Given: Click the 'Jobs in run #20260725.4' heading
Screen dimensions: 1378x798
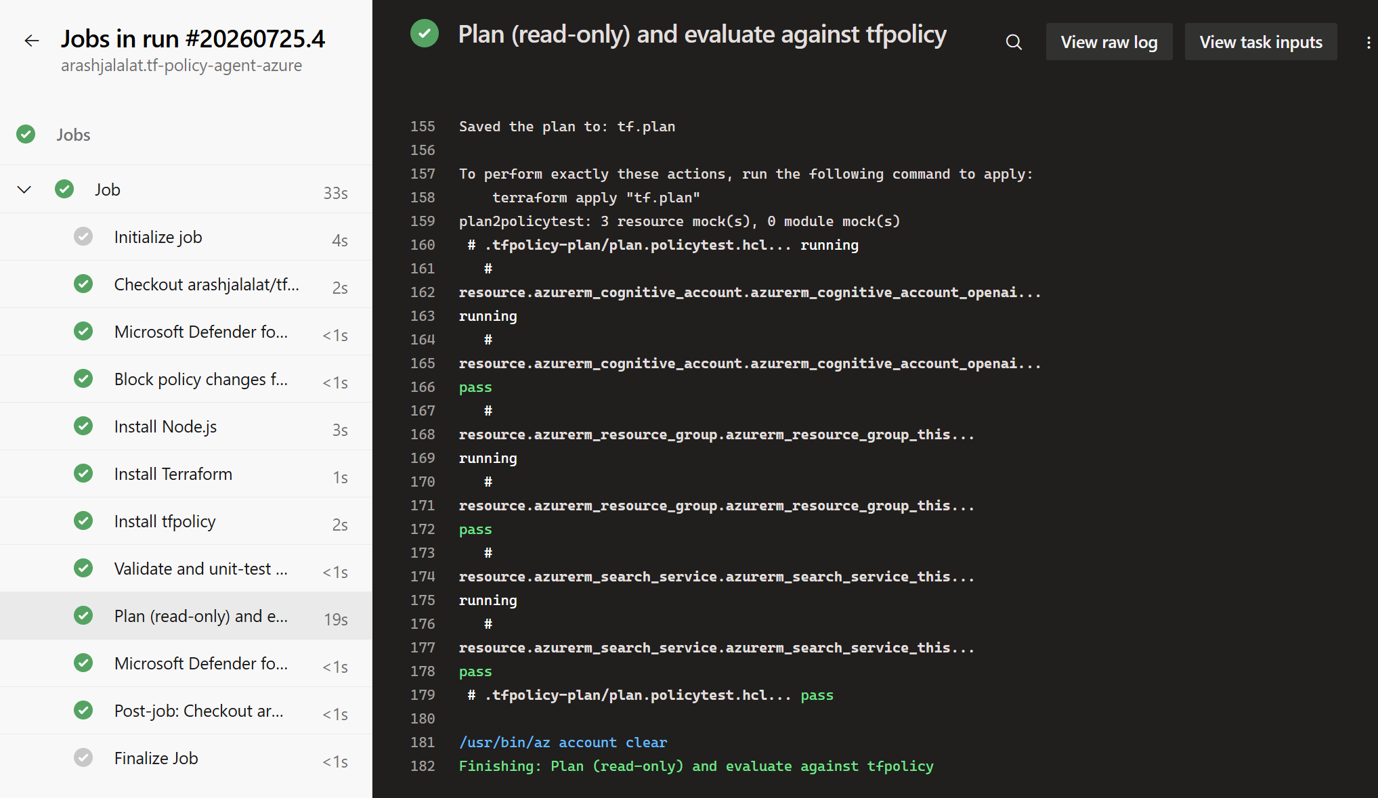Looking at the screenshot, I should [193, 39].
